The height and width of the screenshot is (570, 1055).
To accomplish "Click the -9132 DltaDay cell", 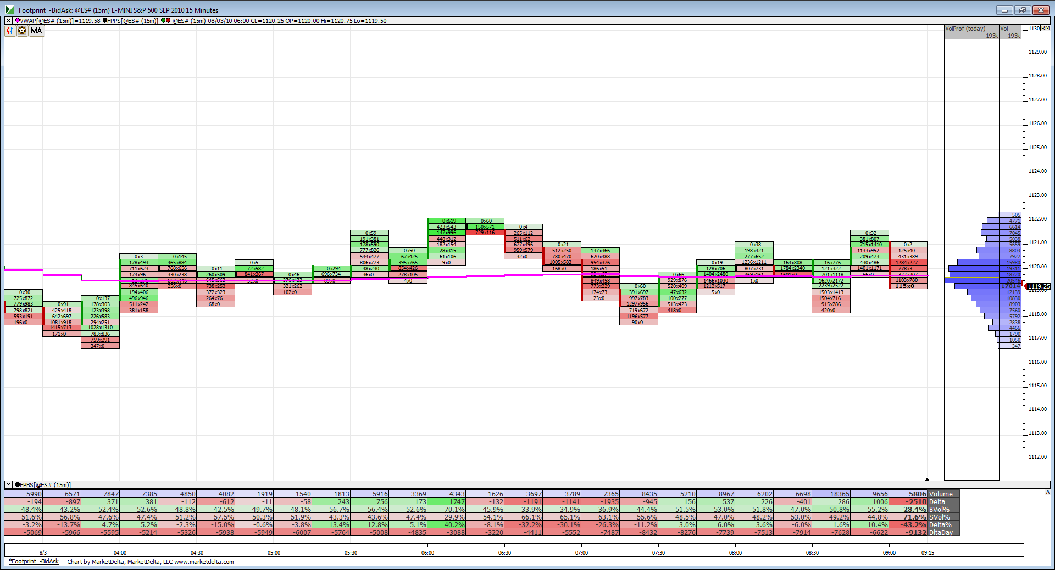I will 908,533.
